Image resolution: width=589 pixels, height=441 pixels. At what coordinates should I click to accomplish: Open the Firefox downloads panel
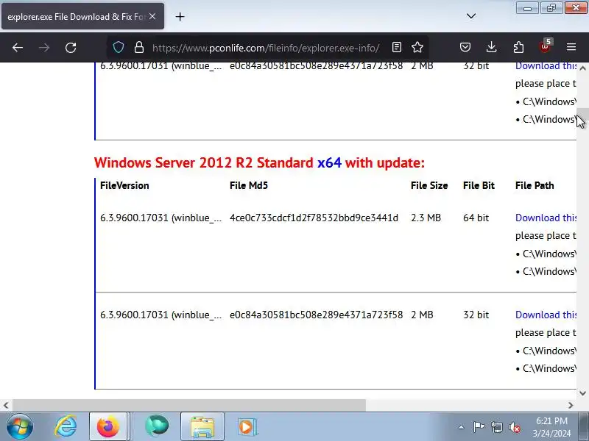click(491, 47)
